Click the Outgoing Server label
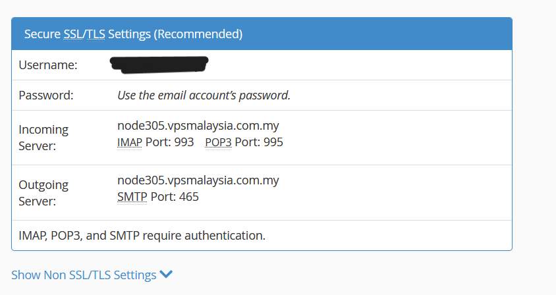This screenshot has width=556, height=295. 43,193
